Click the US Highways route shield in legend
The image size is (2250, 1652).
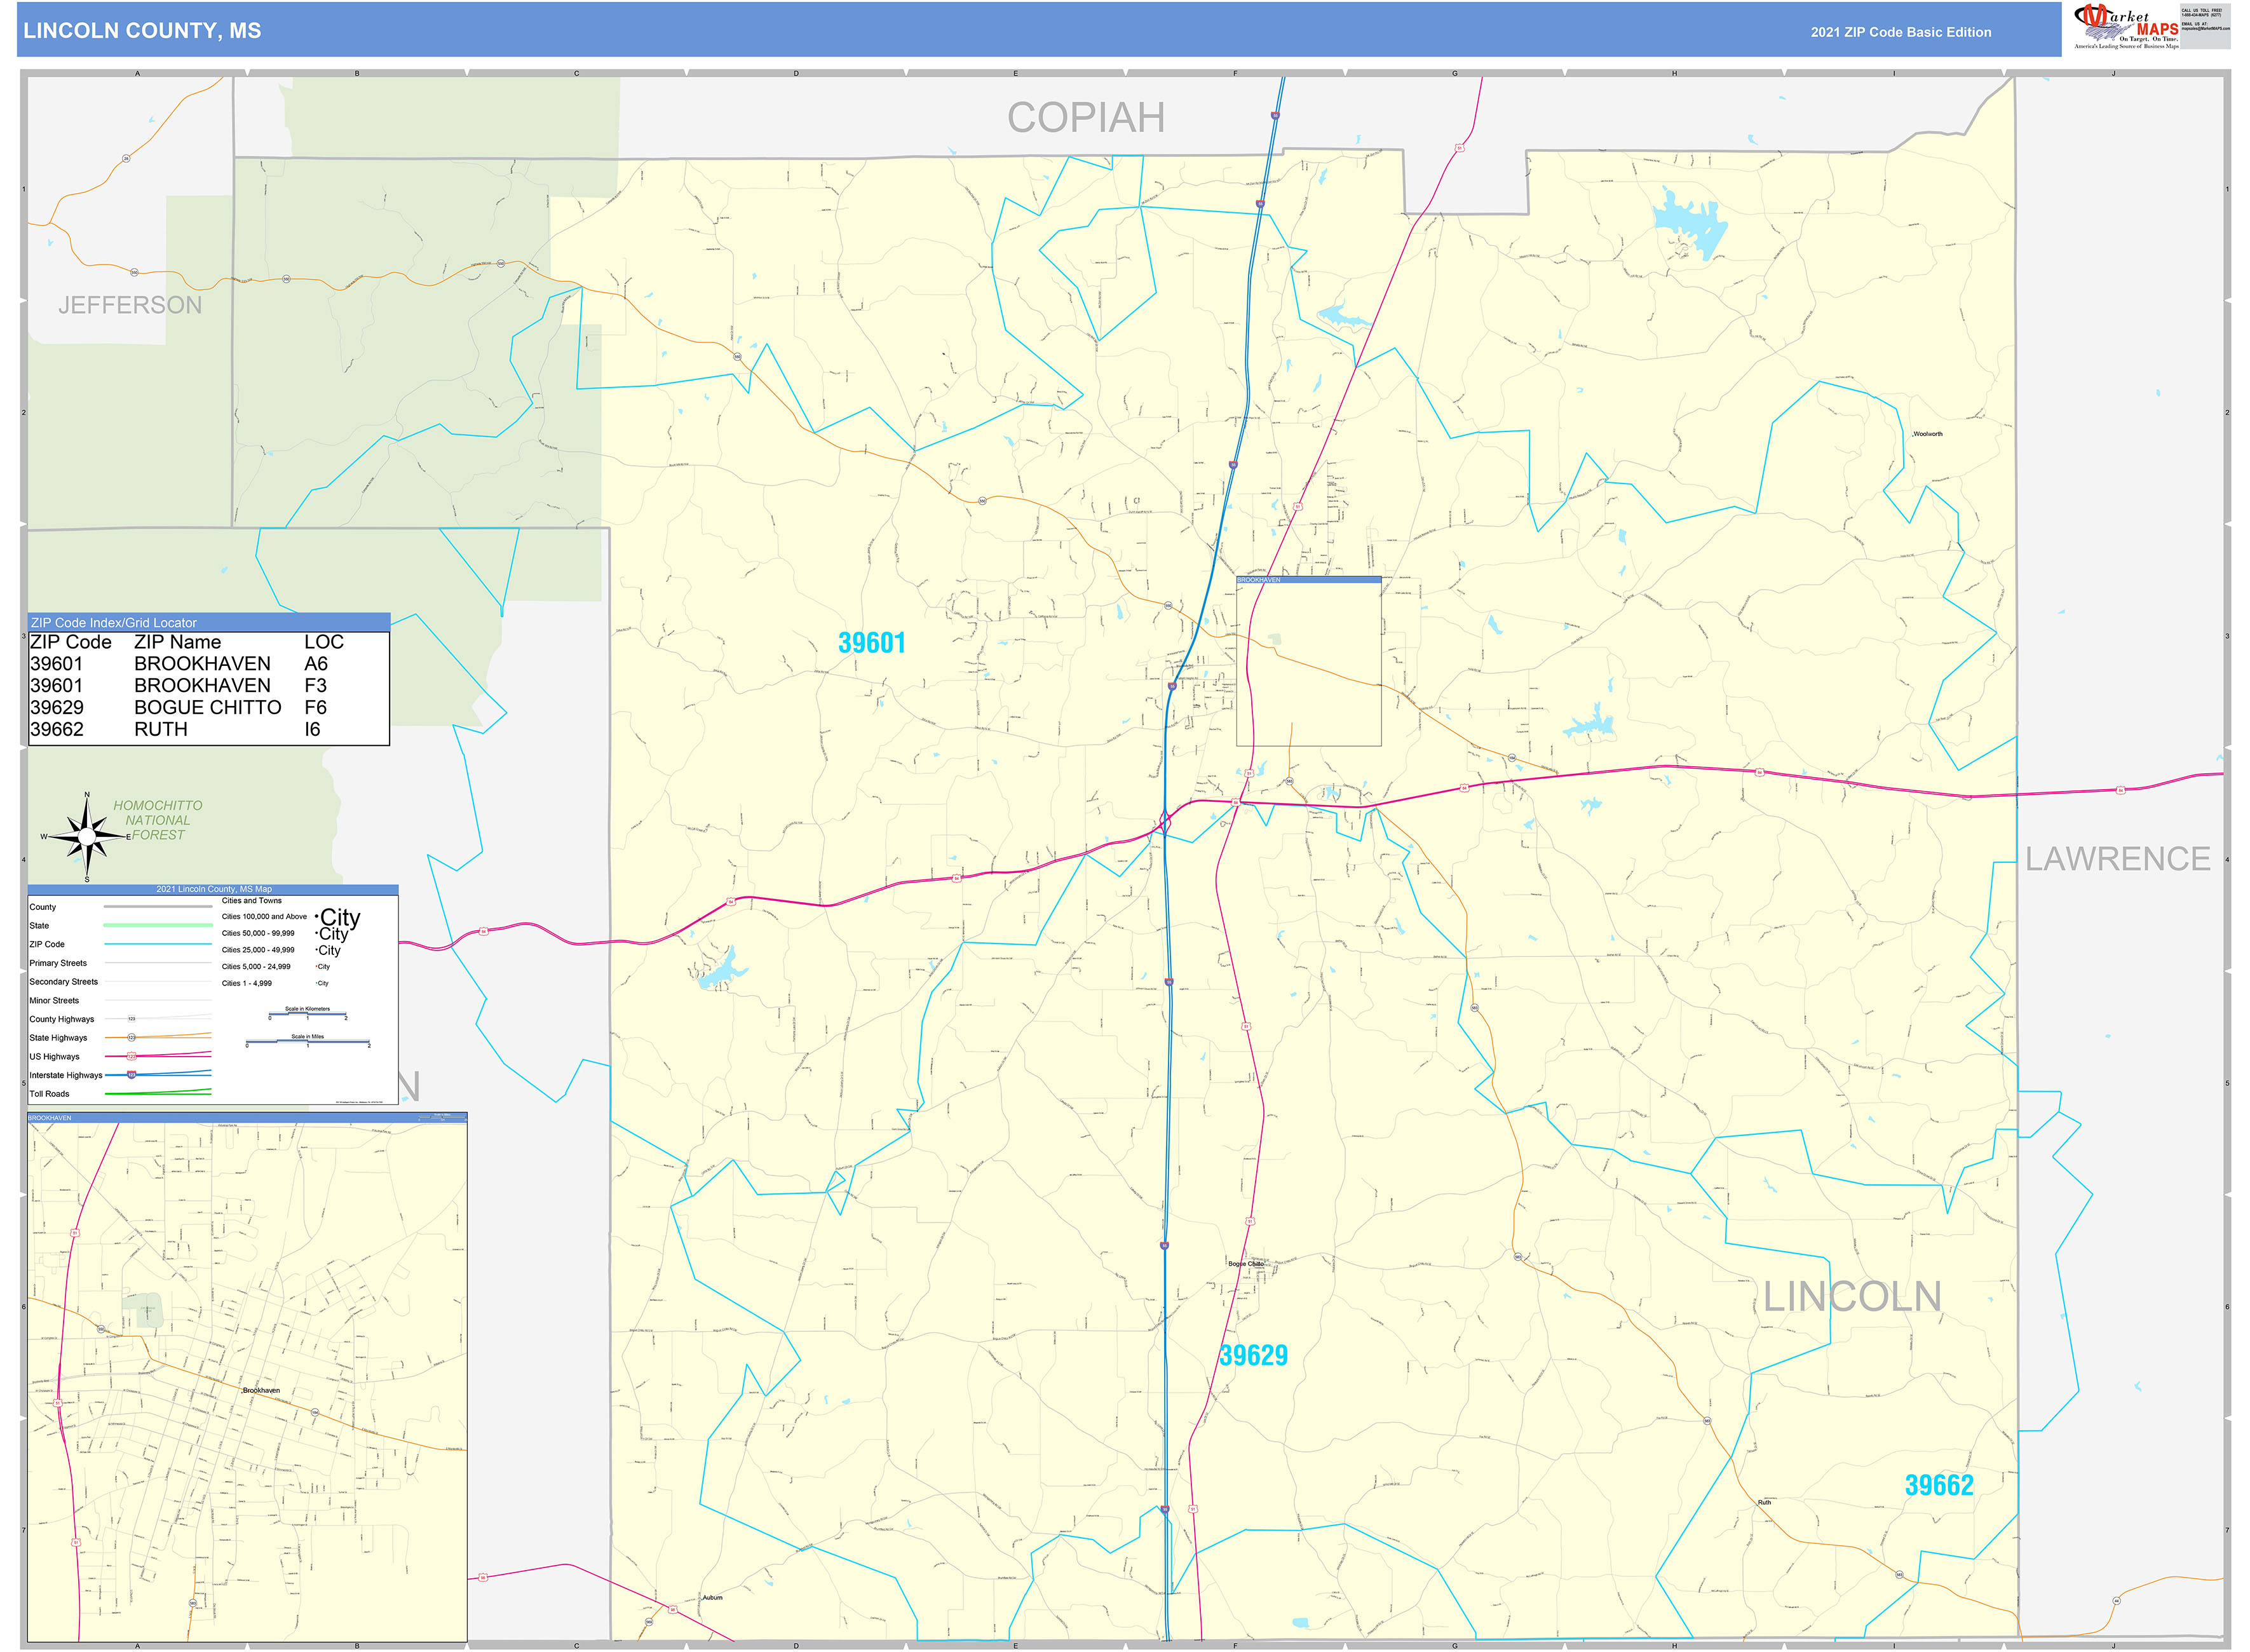point(132,1057)
